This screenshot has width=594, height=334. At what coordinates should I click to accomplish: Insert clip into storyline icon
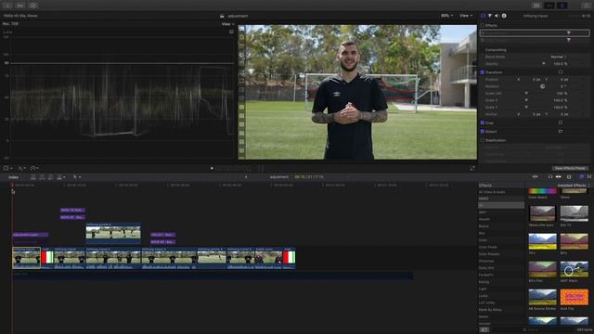coord(42,177)
